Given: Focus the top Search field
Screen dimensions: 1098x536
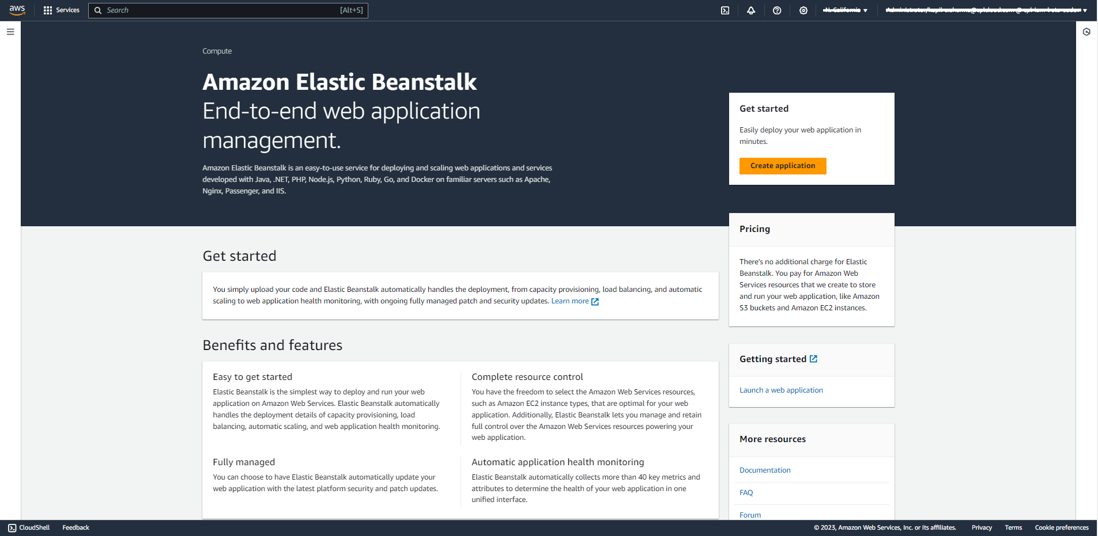Looking at the screenshot, I should click(x=228, y=10).
